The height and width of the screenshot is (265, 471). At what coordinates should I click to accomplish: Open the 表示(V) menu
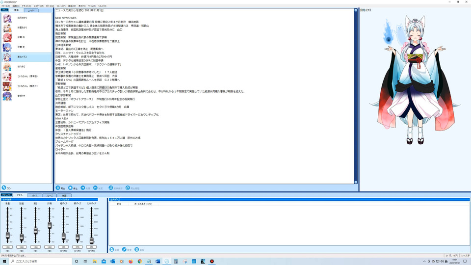click(82, 6)
